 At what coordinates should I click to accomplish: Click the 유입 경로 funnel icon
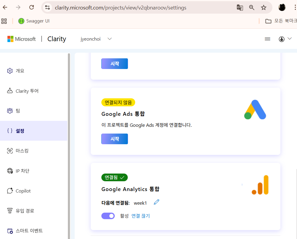[x=10, y=211]
